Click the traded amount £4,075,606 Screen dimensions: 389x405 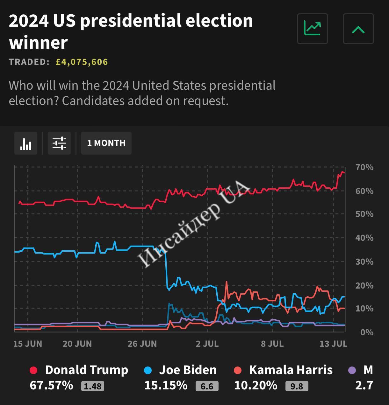pos(82,62)
